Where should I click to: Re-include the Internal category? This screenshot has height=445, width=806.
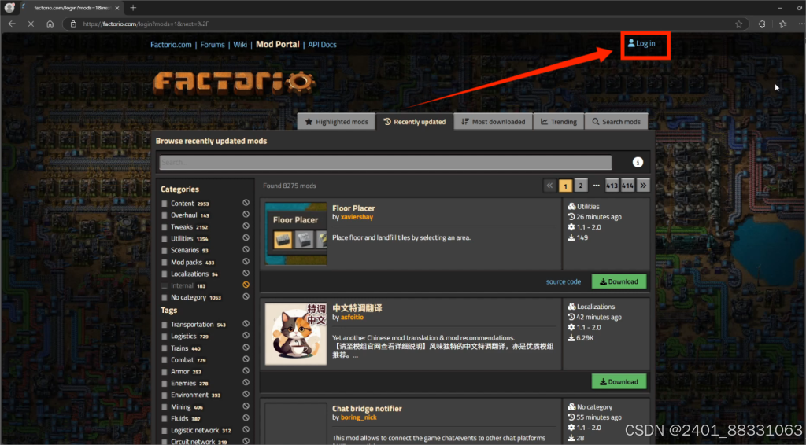[x=246, y=285]
